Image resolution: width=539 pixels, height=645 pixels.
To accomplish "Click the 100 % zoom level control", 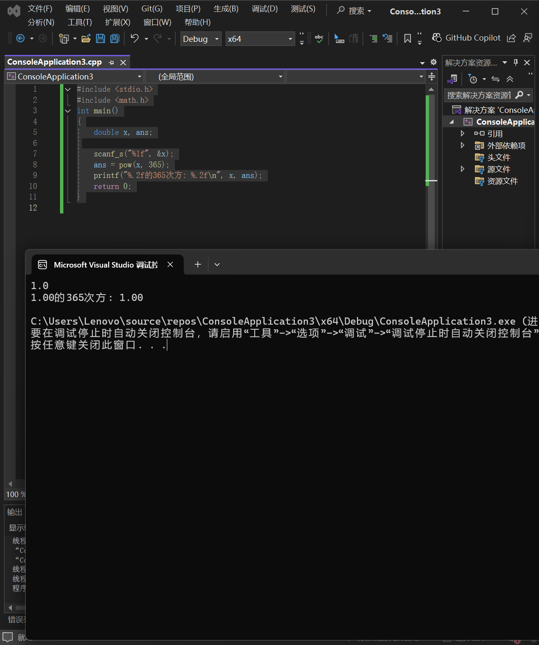I will coord(16,494).
